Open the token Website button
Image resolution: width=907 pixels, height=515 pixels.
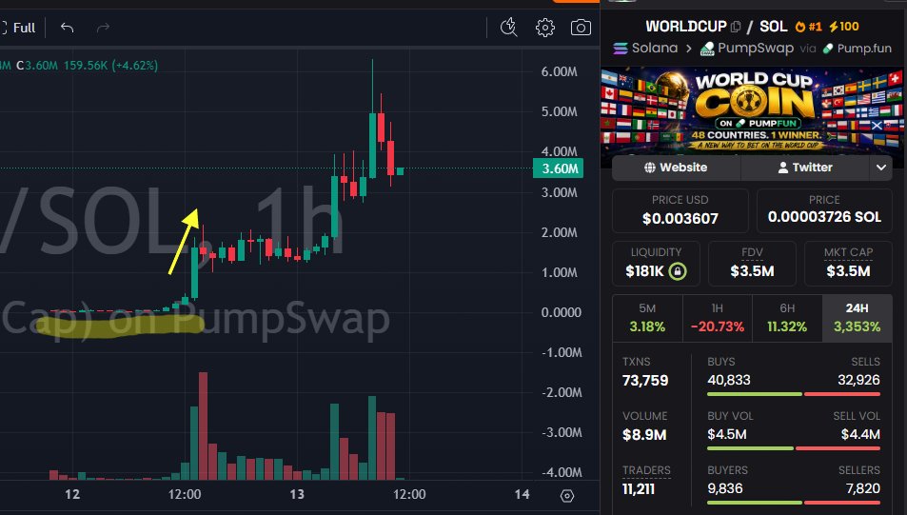(676, 168)
